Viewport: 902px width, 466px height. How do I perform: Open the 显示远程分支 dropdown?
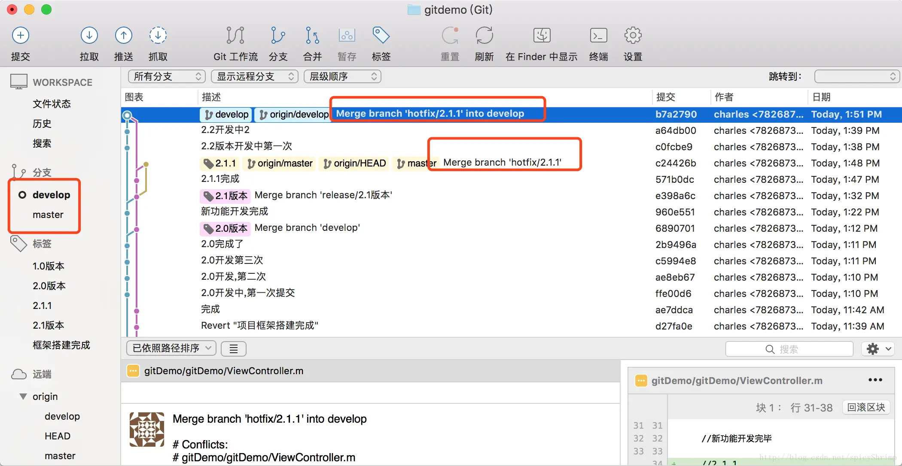click(255, 76)
